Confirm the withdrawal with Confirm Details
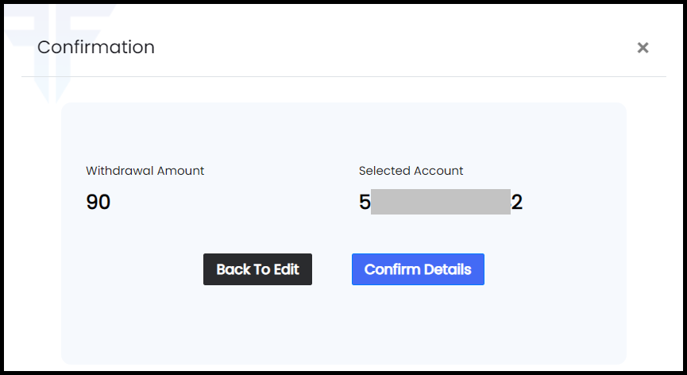 (418, 269)
